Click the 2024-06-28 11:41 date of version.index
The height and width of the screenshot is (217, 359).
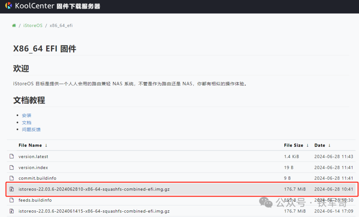click(334, 168)
